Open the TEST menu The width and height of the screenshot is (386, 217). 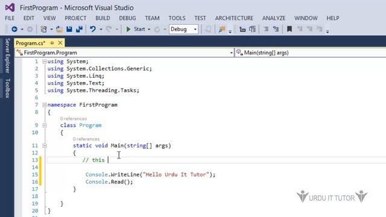(200, 18)
